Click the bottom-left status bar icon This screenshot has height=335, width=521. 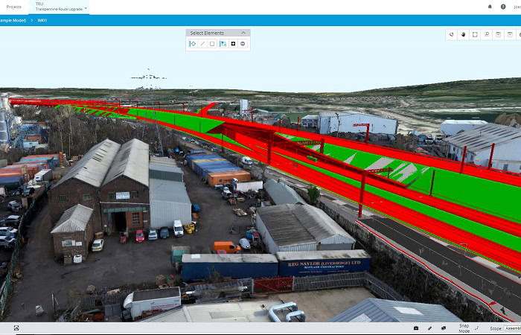pos(16,328)
